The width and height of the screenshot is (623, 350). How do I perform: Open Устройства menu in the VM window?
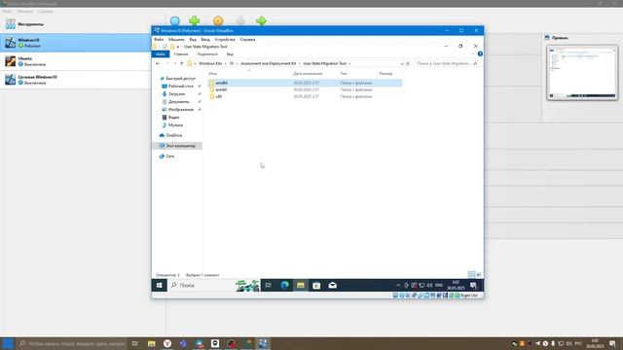(x=225, y=39)
